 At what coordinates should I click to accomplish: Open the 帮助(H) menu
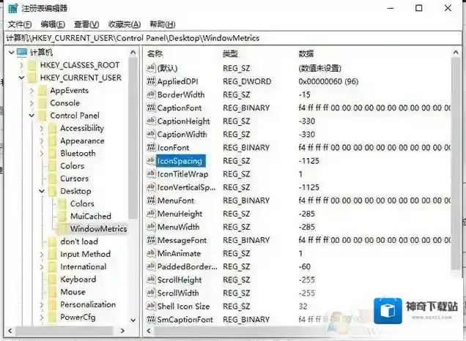pyautogui.click(x=162, y=24)
